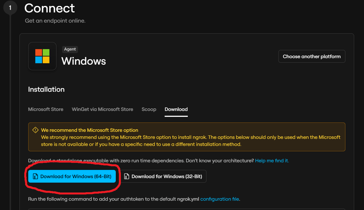The width and height of the screenshot is (364, 210).
Task: Click the Agent badge label
Action: [70, 49]
